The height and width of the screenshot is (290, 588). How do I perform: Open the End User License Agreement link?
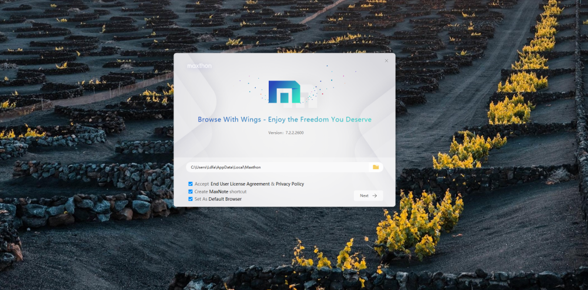[240, 184]
